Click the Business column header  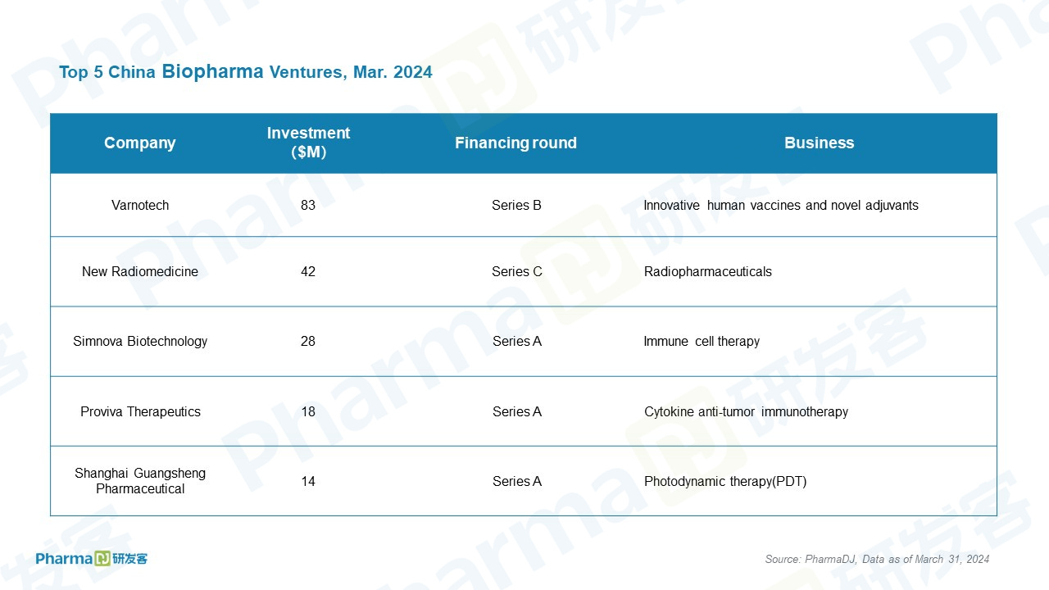[x=819, y=143]
